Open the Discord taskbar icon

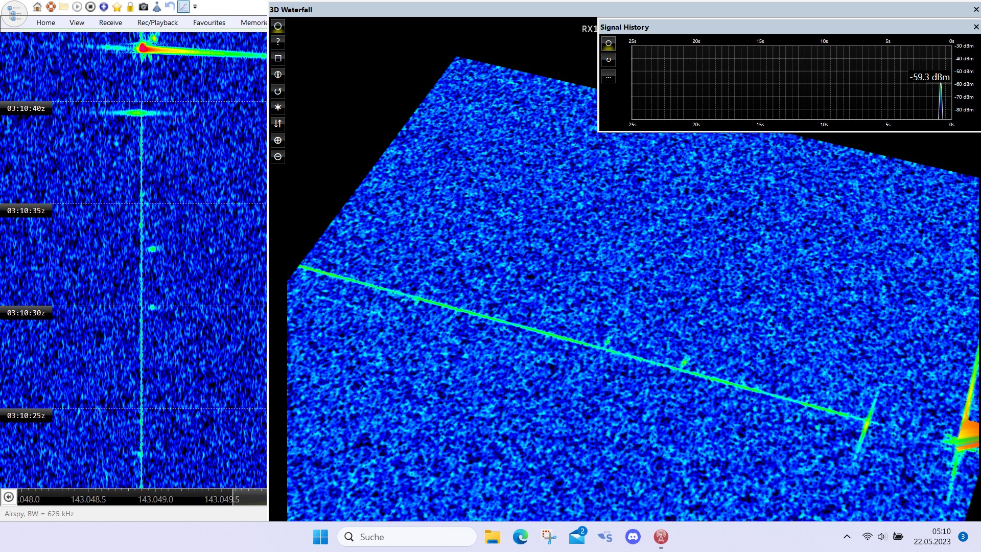(x=633, y=537)
